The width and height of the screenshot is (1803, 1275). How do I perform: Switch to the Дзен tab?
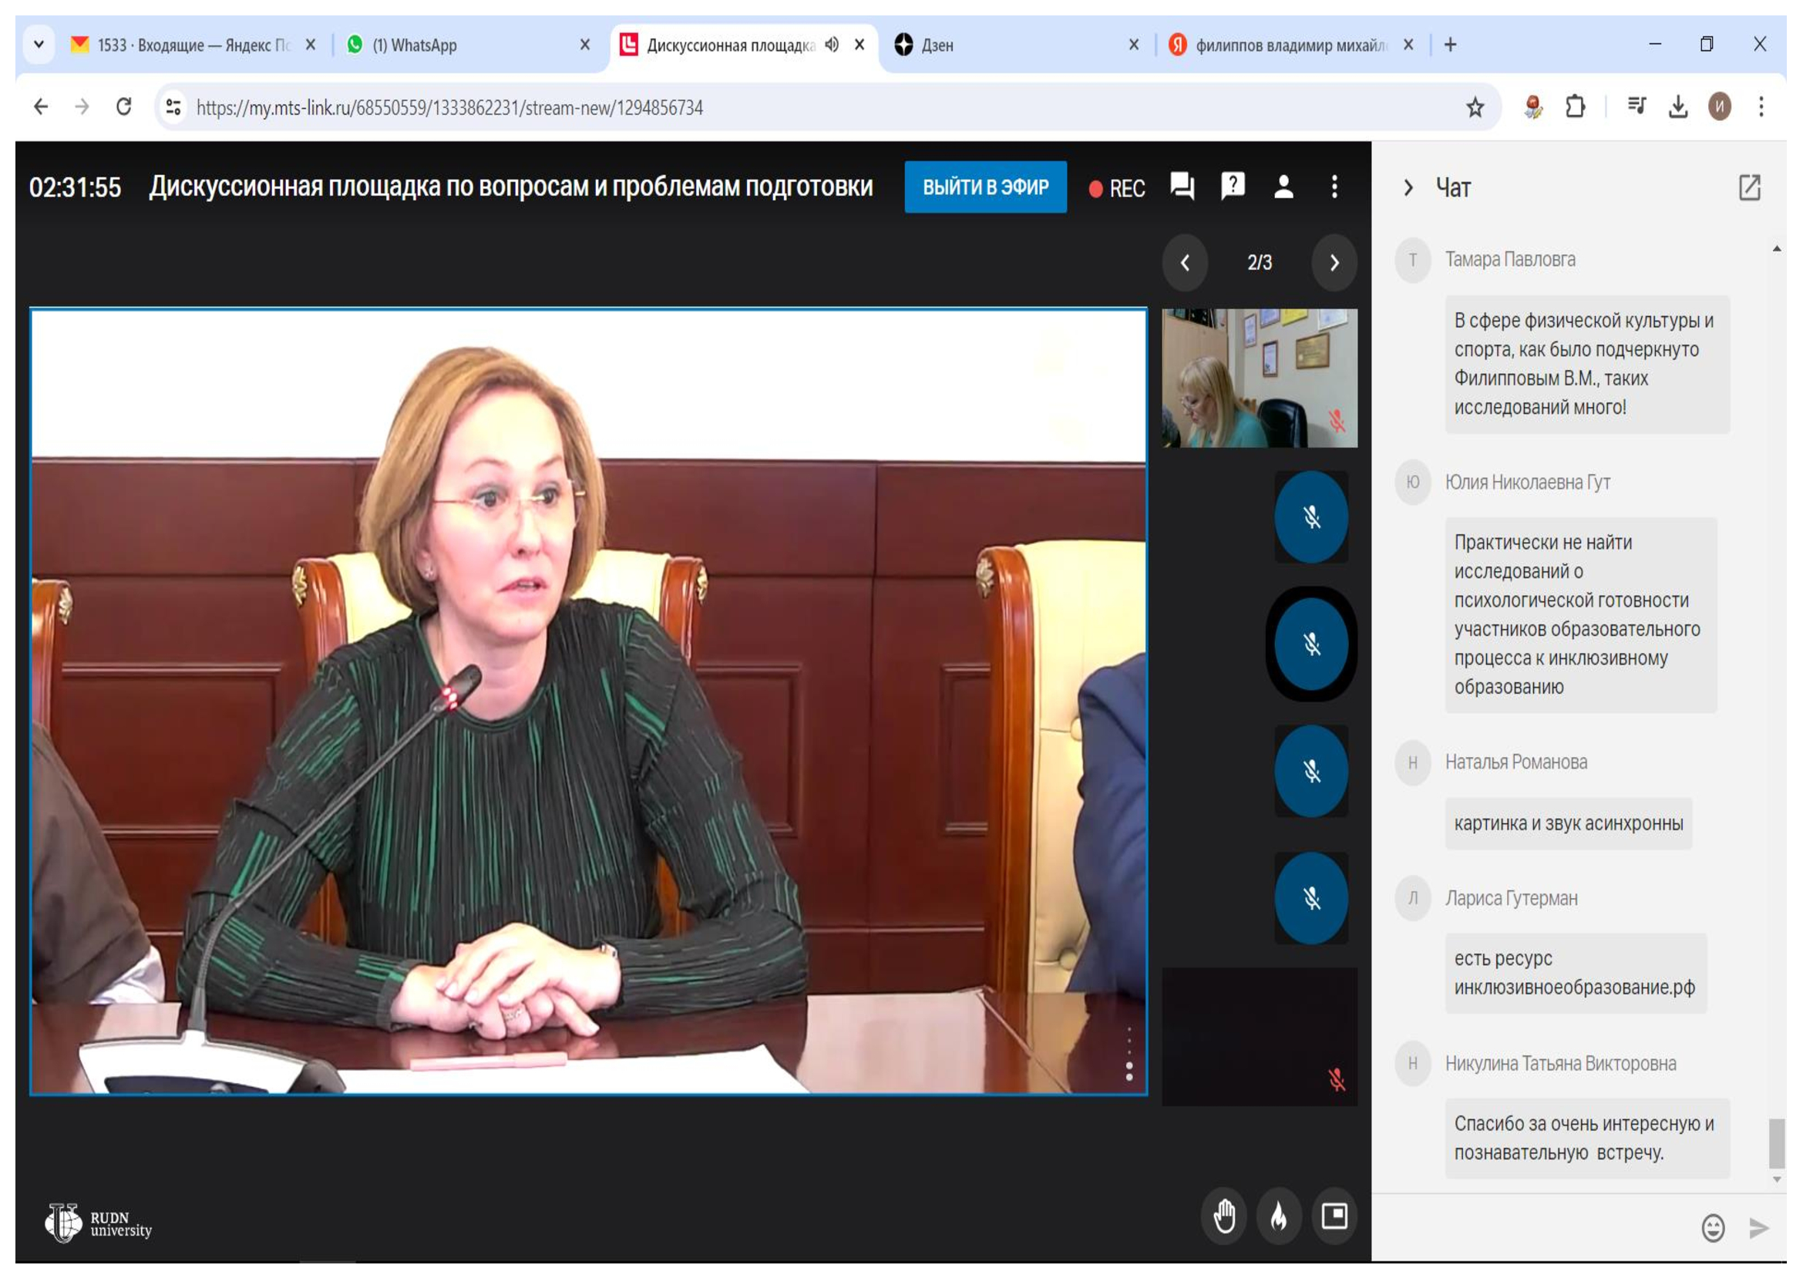pos(937,45)
